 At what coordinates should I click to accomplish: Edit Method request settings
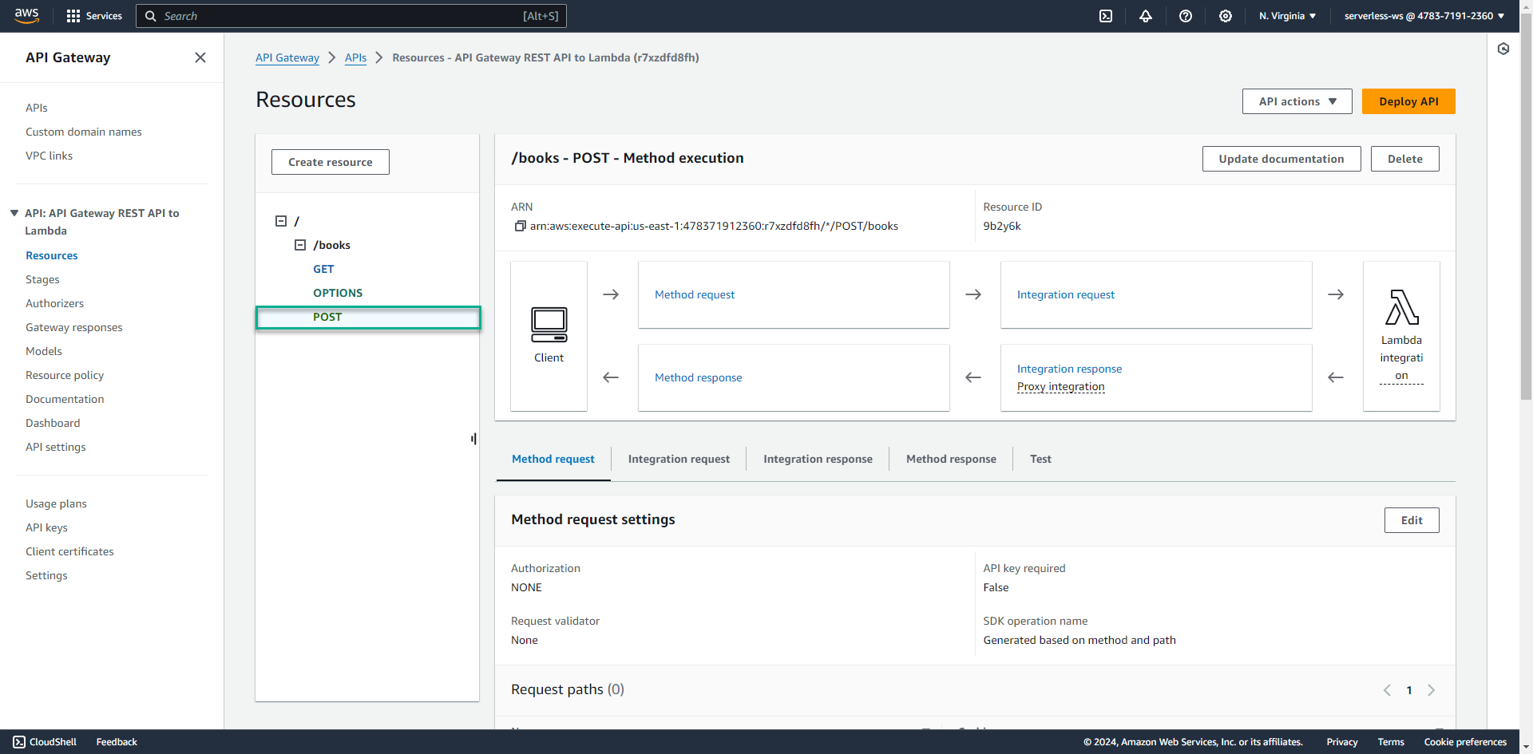click(x=1412, y=520)
